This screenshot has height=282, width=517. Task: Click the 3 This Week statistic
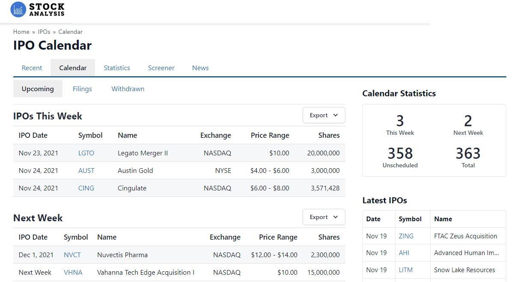click(x=400, y=125)
